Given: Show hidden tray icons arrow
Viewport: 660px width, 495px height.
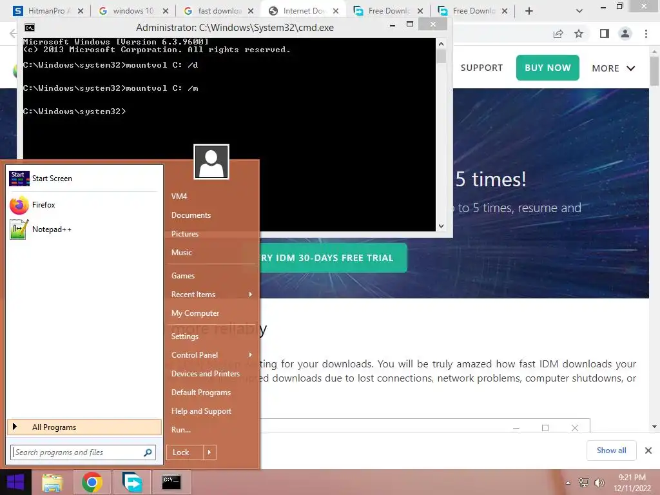Looking at the screenshot, I should (568, 483).
